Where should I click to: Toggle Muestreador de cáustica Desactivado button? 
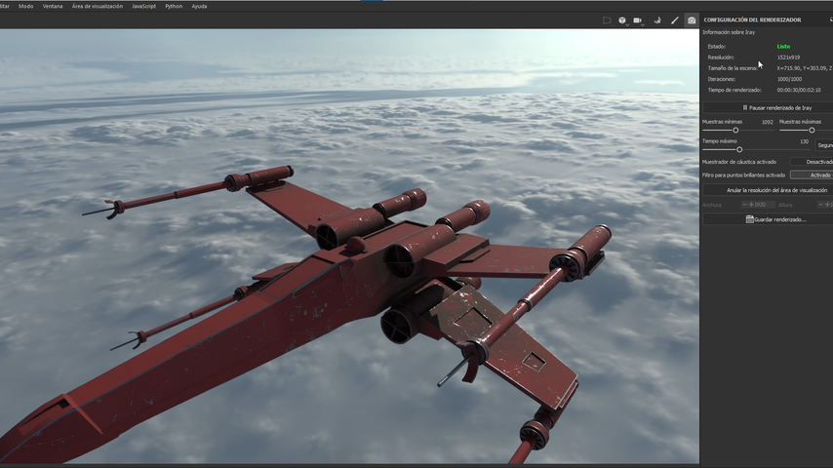[812, 162]
